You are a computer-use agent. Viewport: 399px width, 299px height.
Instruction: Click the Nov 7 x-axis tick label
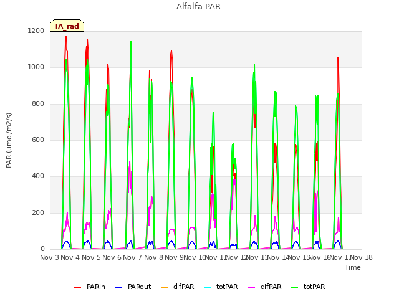coord(133,257)
